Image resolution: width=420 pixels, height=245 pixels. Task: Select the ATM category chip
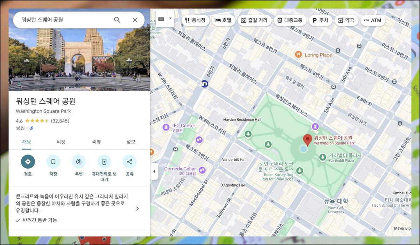(x=373, y=20)
